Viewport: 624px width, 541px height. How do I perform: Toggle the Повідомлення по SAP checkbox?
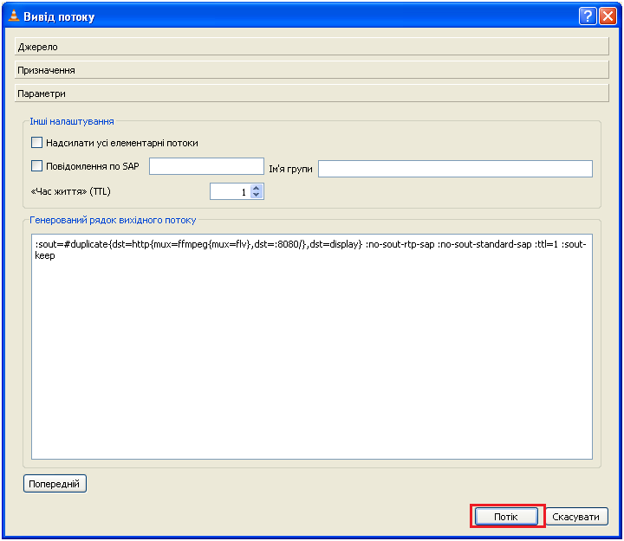[x=36, y=165]
